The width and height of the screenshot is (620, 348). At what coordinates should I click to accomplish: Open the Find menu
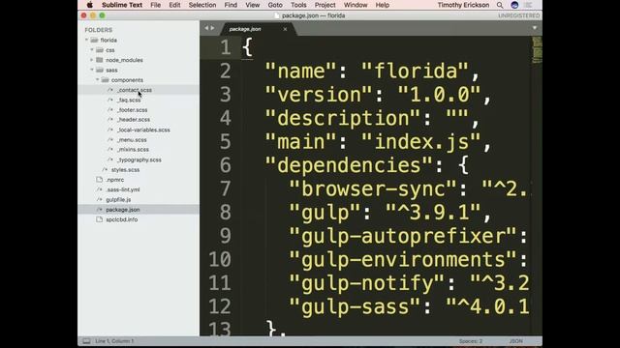pos(231,5)
